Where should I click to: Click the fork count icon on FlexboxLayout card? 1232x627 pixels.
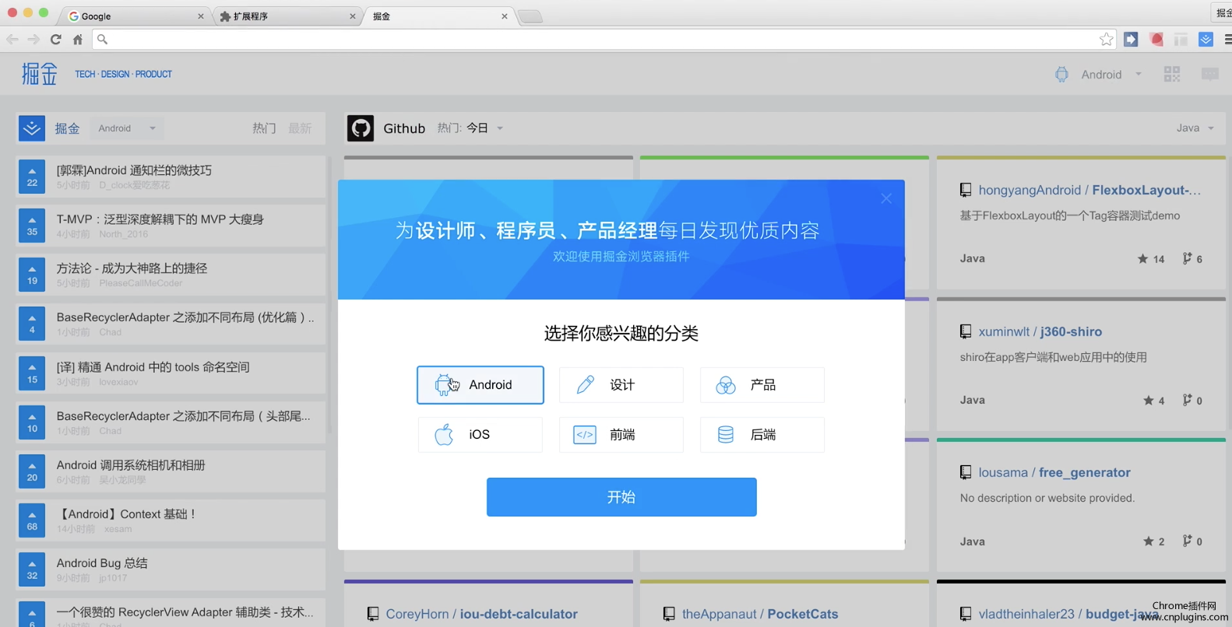(x=1187, y=258)
